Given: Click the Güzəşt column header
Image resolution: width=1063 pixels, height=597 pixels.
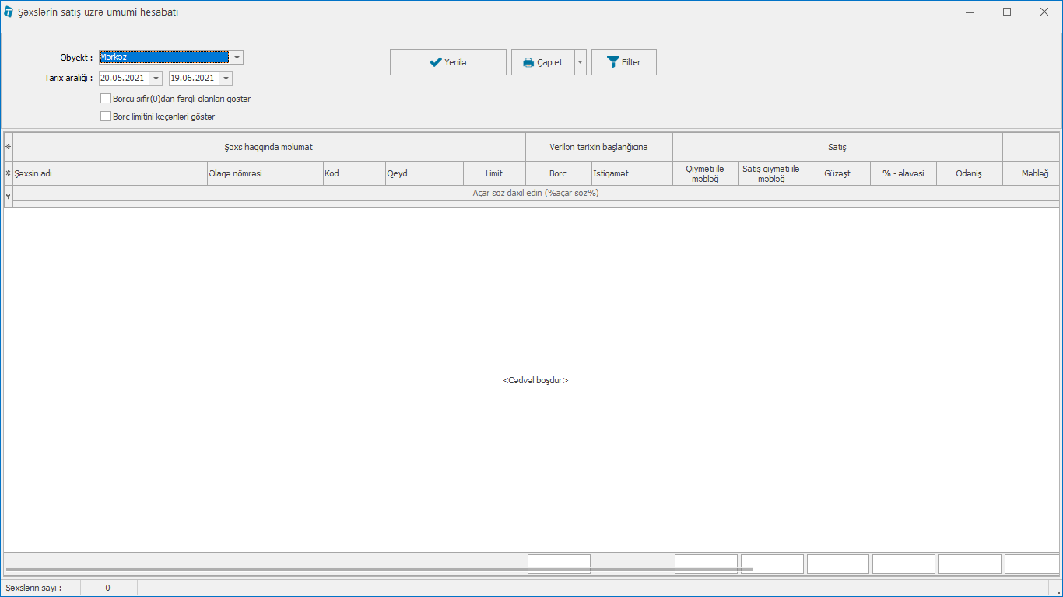Looking at the screenshot, I should (837, 173).
